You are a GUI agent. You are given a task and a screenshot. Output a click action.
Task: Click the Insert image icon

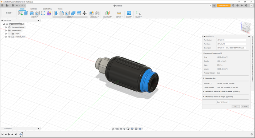[x=129, y=13]
